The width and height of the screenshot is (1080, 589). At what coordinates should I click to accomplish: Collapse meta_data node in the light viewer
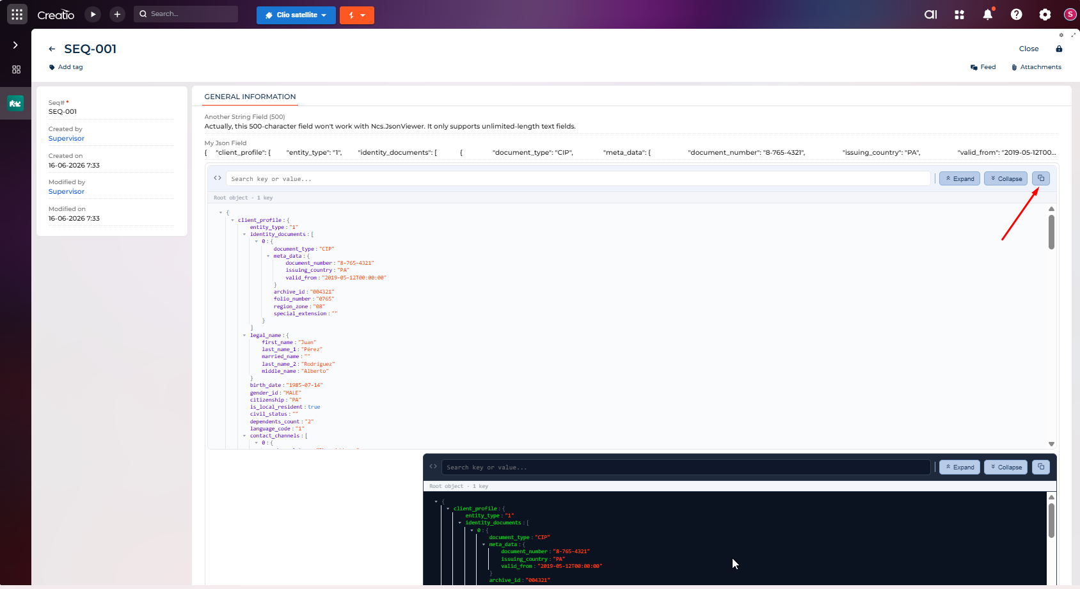pyautogui.click(x=268, y=256)
